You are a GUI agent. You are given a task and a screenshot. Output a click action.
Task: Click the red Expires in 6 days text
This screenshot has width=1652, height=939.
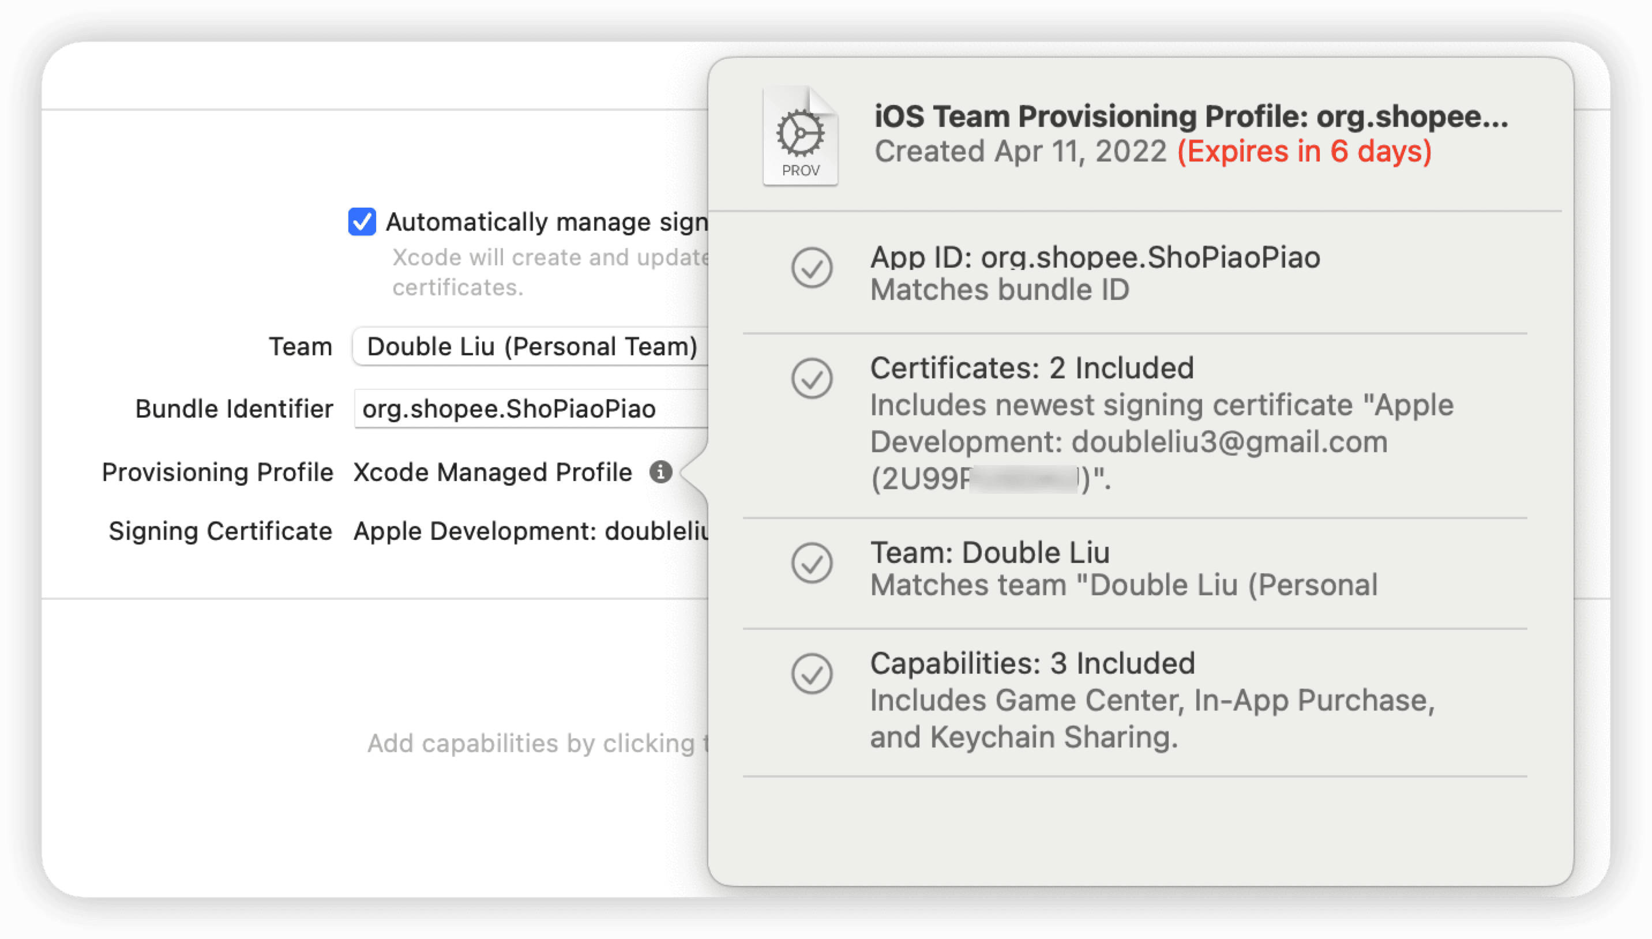click(1304, 152)
